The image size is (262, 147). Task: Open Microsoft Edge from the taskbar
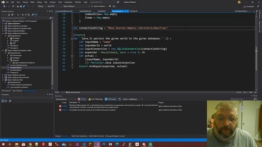click(x=117, y=144)
